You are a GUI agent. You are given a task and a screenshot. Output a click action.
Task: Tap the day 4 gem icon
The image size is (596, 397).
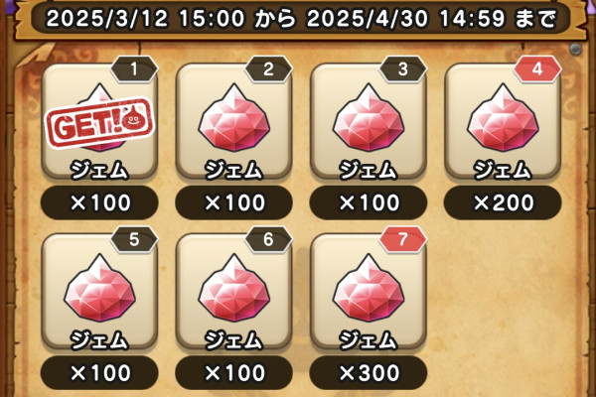pyautogui.click(x=503, y=118)
